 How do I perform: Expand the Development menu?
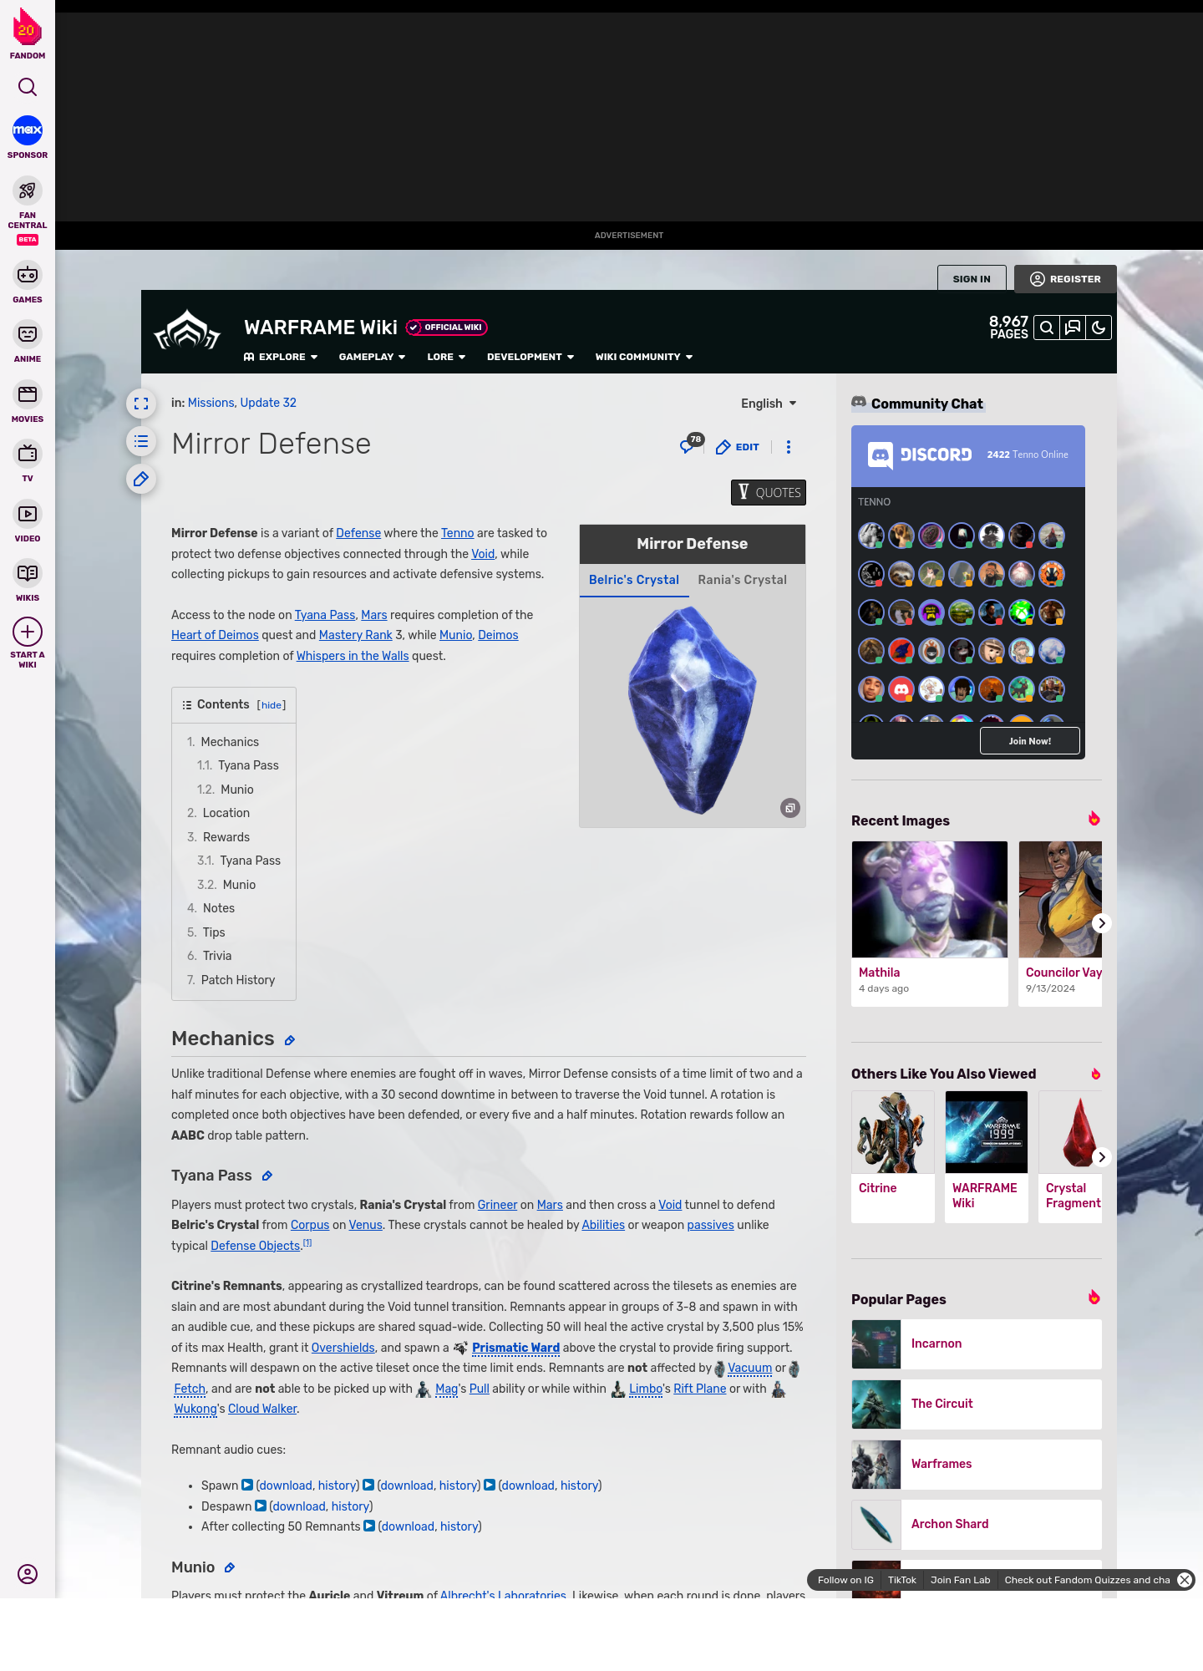coord(530,357)
